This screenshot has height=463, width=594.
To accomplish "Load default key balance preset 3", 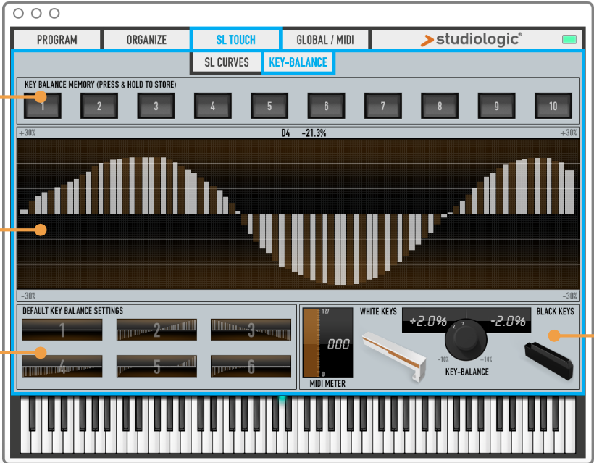I will coord(251,330).
